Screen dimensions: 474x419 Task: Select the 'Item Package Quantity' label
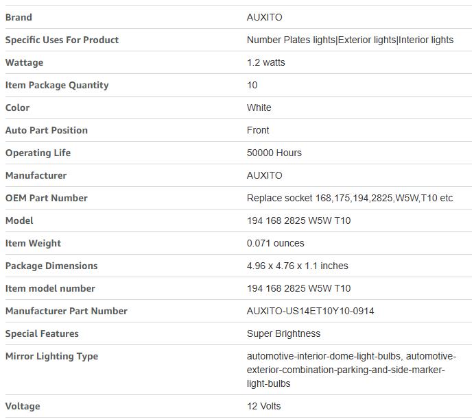coord(57,85)
